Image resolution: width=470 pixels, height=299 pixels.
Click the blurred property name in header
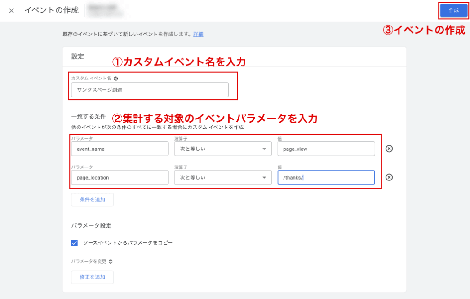pyautogui.click(x=106, y=11)
